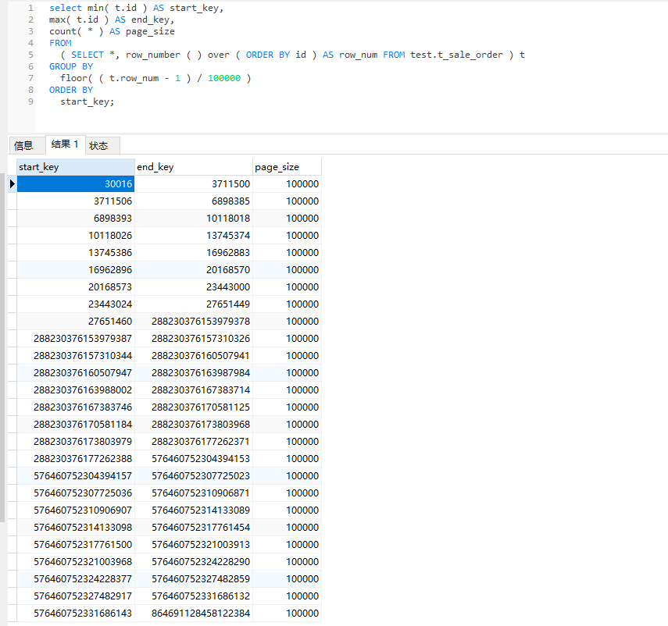
Task: Switch to the 信息 tab
Action: coord(24,145)
